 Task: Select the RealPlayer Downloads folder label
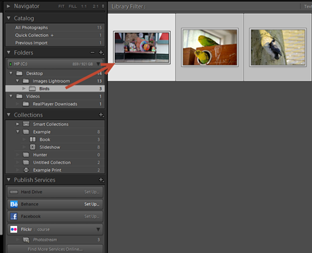(55, 104)
